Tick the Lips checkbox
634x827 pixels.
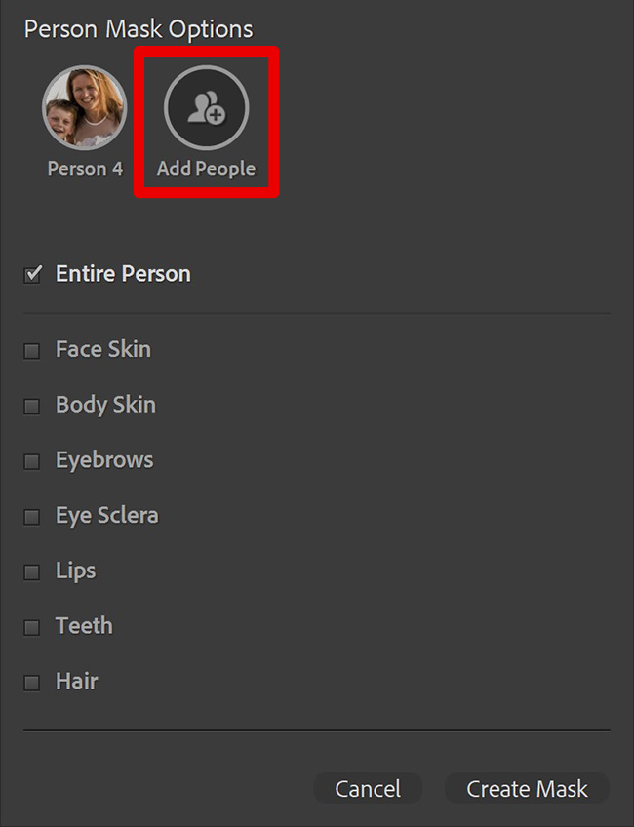pyautogui.click(x=31, y=572)
